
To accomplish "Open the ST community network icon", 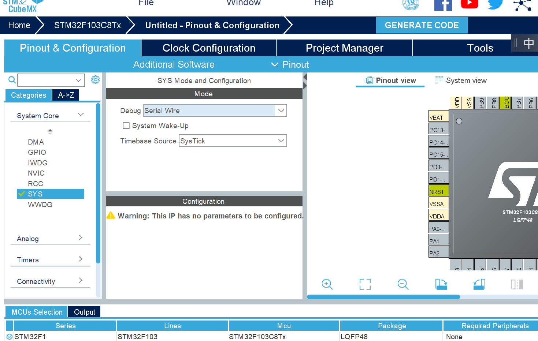I will coord(522,5).
